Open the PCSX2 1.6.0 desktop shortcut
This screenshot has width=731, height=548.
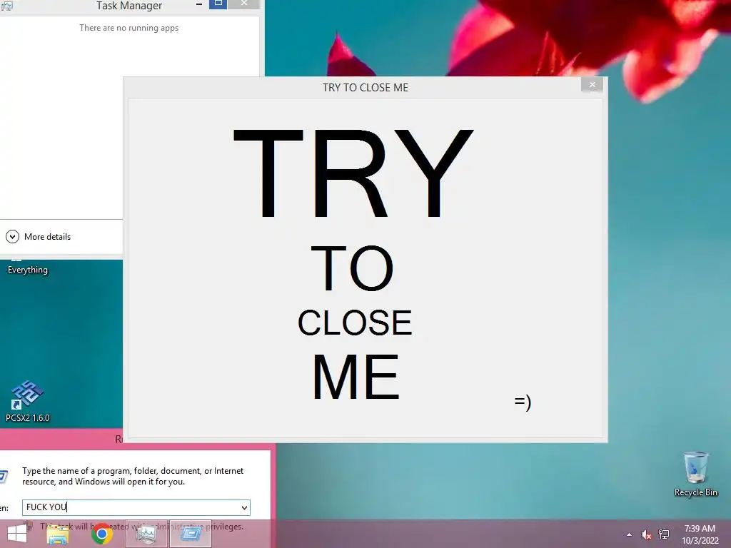point(27,401)
